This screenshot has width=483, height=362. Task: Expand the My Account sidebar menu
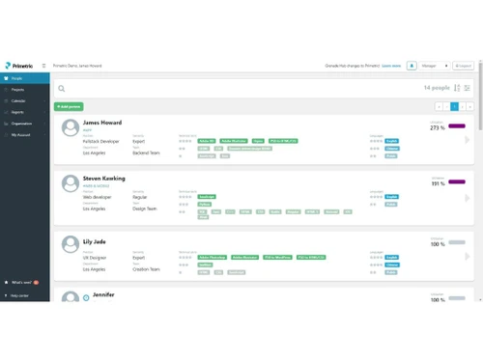pyautogui.click(x=25, y=135)
